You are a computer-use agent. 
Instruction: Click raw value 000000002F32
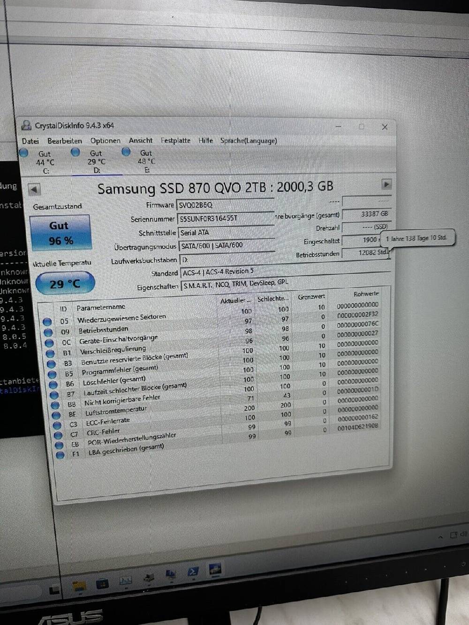(x=358, y=315)
